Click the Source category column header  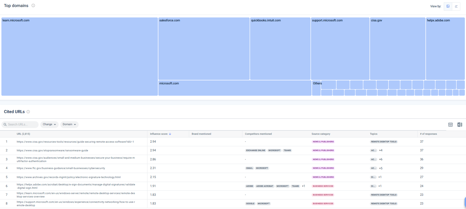pyautogui.click(x=321, y=134)
